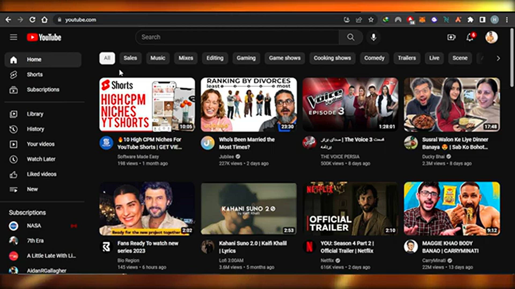Open NASA subscription channel
Viewport: 515px width, 289px height.
[43, 226]
